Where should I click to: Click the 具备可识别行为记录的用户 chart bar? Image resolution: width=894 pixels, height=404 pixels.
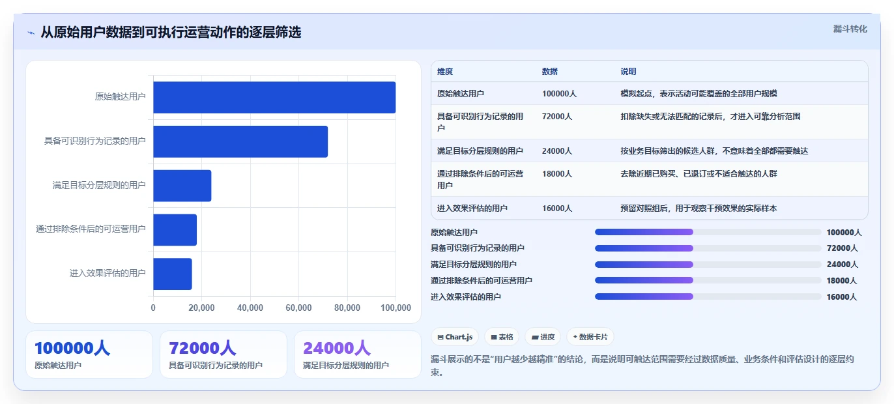240,141
